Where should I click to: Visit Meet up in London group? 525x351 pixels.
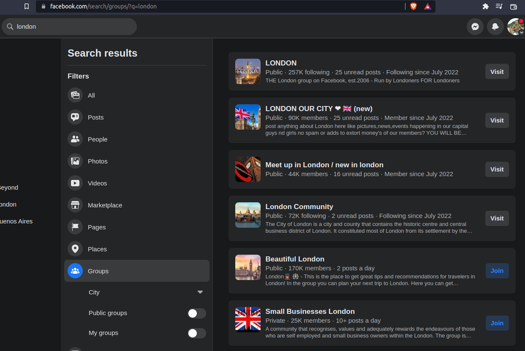click(497, 169)
